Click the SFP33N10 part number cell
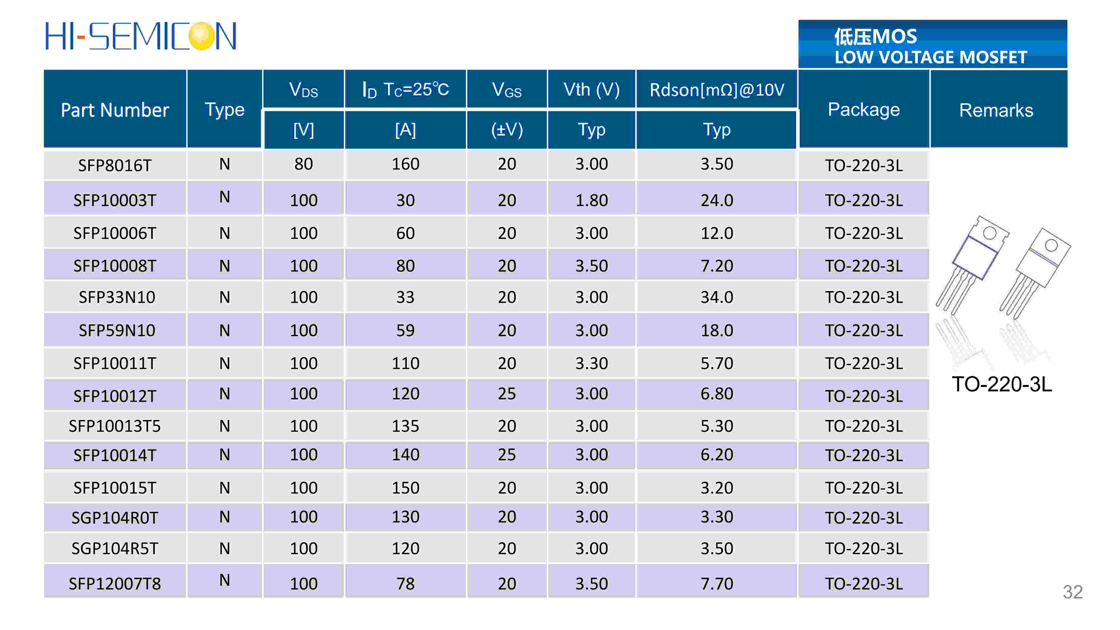 click(x=116, y=297)
